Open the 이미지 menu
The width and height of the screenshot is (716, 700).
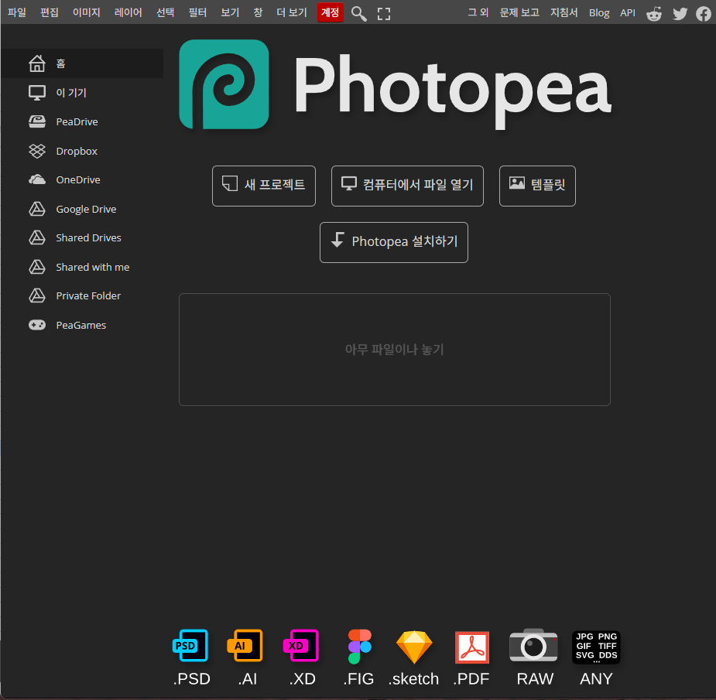point(86,12)
